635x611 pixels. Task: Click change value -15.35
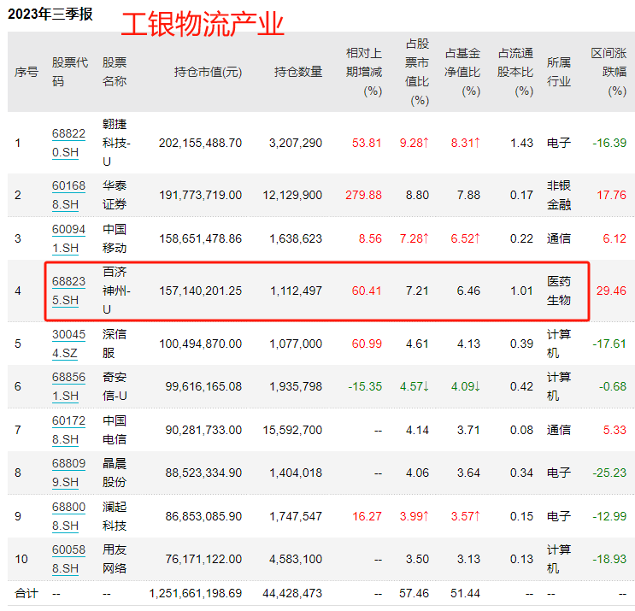click(365, 387)
